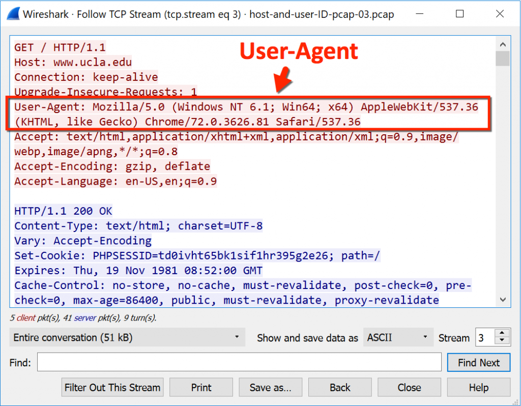Image resolution: width=521 pixels, height=406 pixels.
Task: Open Help for the stream dialog
Action: point(478,387)
